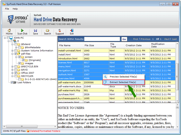Screen dimensions: 181x135
Task: Click the [Originals] folder icon
Action: 26,60
